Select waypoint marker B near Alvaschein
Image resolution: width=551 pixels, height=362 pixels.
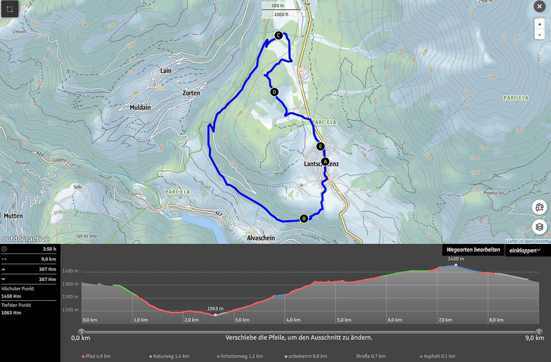click(303, 218)
